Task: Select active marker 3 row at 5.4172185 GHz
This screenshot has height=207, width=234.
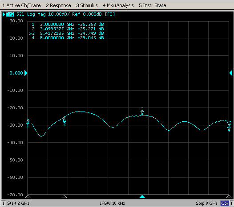Action: point(67,33)
